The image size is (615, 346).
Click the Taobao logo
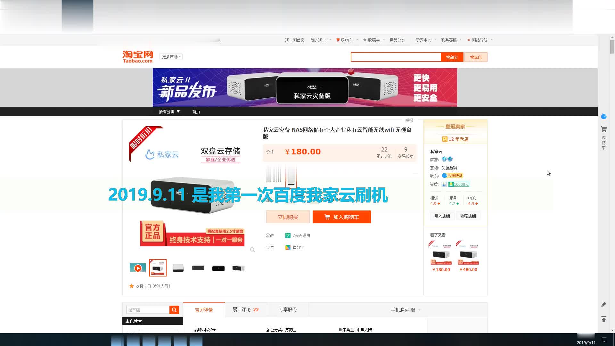[x=138, y=57]
